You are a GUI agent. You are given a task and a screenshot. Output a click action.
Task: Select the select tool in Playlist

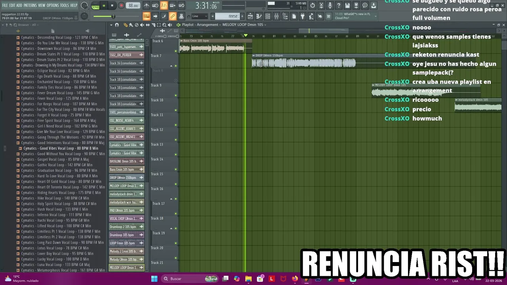point(158,25)
